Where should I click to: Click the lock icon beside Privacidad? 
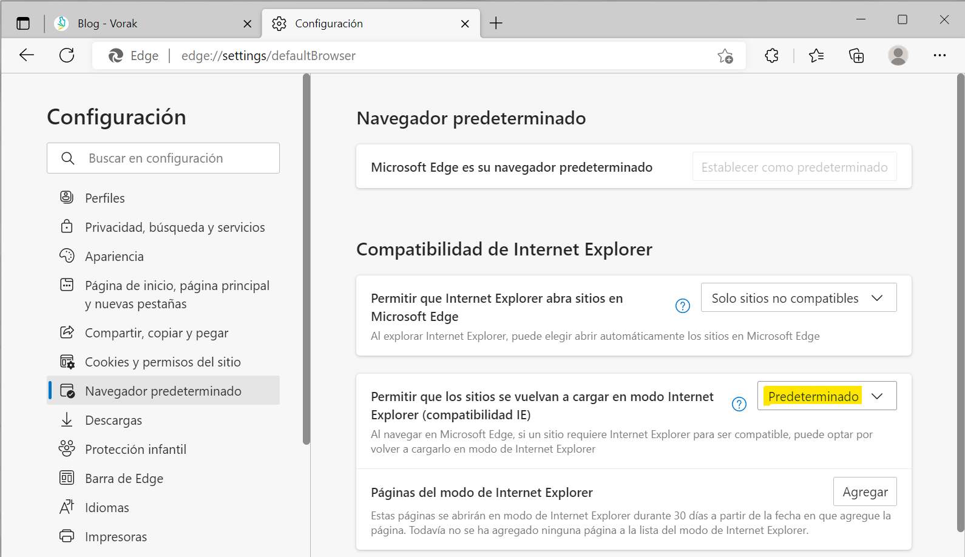[67, 226]
